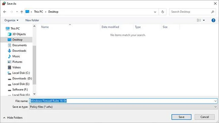The image size is (219, 123).
Task: Sort files by Type column
Action: (x=138, y=27)
